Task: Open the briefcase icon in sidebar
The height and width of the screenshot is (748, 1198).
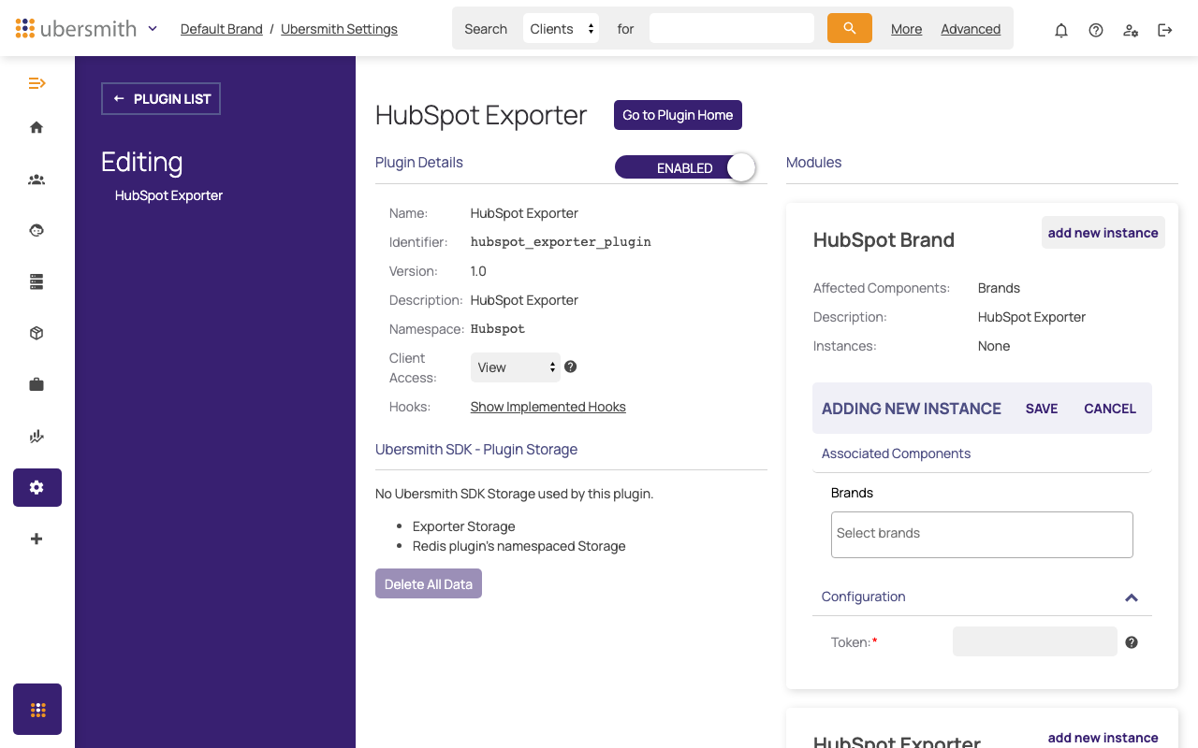Action: (37, 384)
